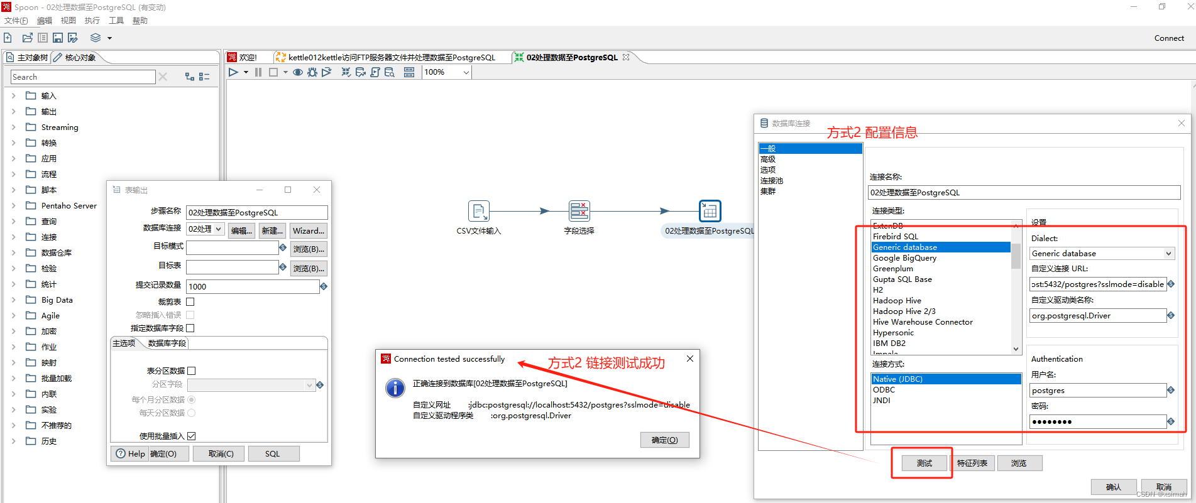
Task: Select 高级 in the connection settings list
Action: 768,160
